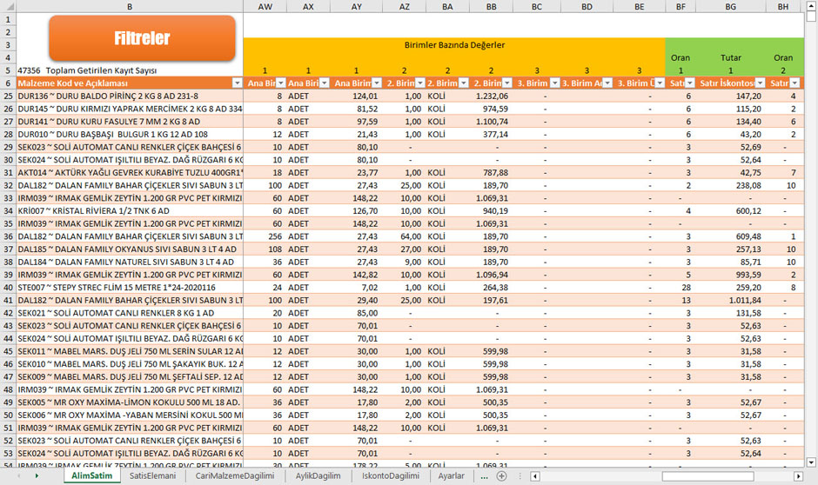Viewport: 818px width, 485px height.
Task: Click cell SEK021 ~ SOLİ AUTOMAT CANLI RENKLER 8 KG
Action: (x=130, y=313)
